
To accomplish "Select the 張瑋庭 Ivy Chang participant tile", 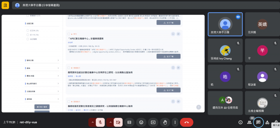I will point(225,50).
